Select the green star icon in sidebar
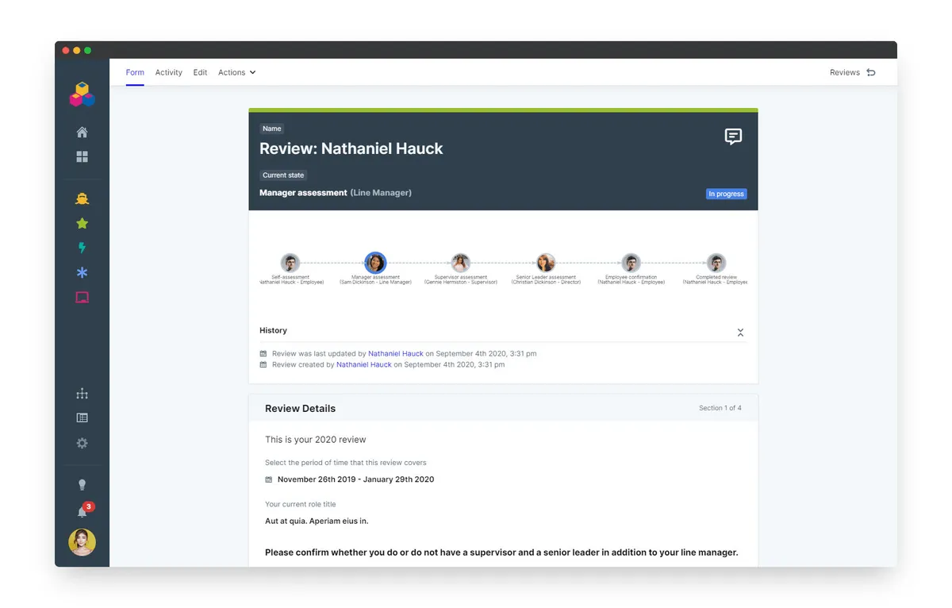 tap(82, 224)
